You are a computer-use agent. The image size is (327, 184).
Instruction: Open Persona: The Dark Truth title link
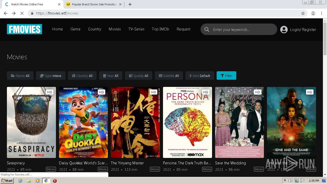(x=187, y=163)
